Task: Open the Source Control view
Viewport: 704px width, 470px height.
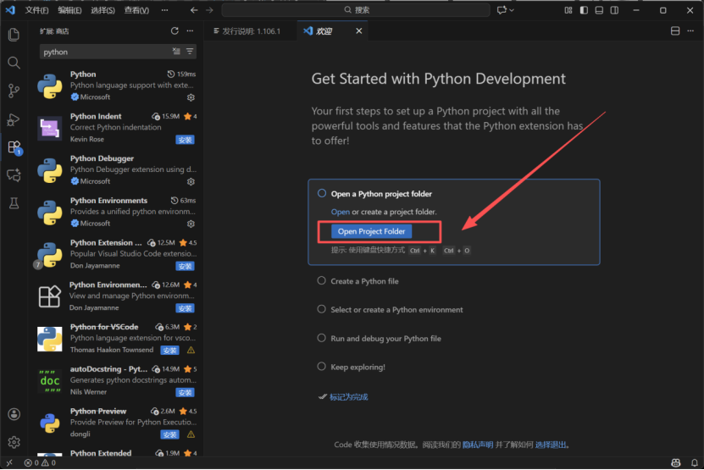Action: (14, 91)
